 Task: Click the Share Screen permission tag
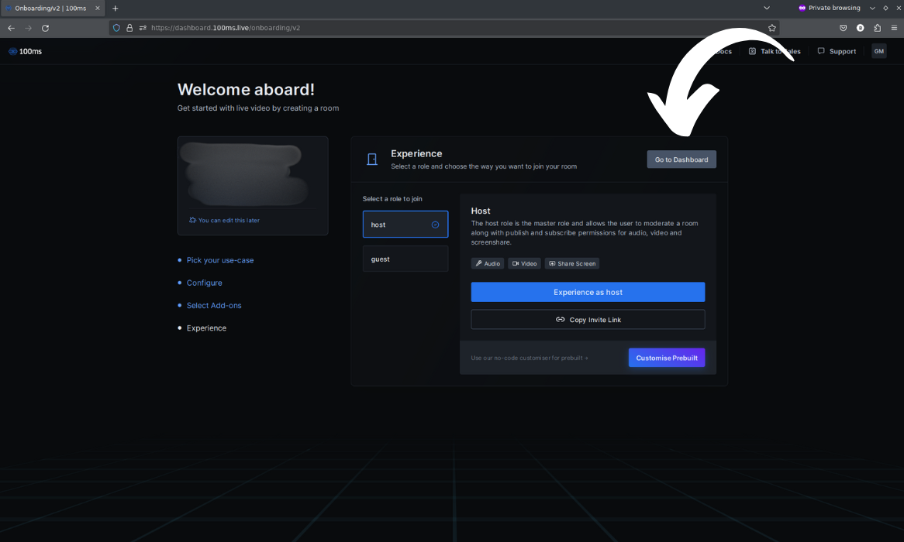[572, 264]
